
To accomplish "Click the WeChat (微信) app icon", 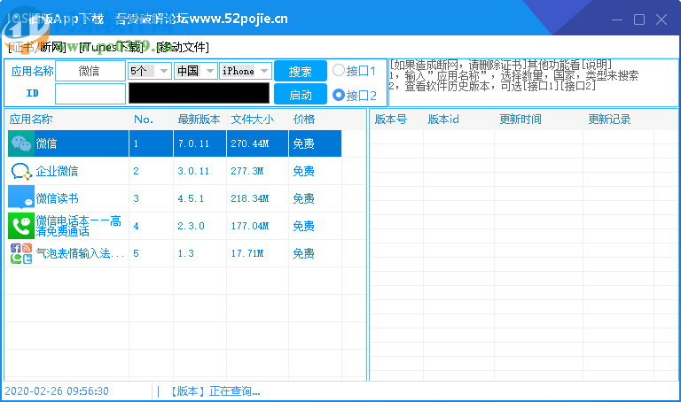I will [x=21, y=143].
